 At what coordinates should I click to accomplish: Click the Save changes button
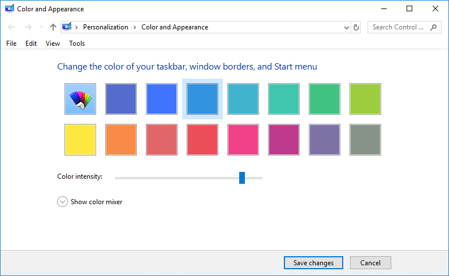click(x=313, y=263)
